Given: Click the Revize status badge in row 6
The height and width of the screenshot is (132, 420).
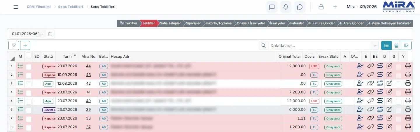Looking at the screenshot, I should point(49,110).
